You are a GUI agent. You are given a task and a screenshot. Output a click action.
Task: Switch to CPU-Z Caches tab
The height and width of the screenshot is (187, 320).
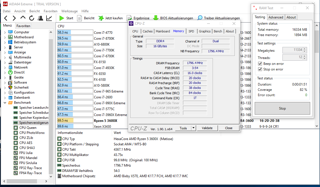(148, 31)
